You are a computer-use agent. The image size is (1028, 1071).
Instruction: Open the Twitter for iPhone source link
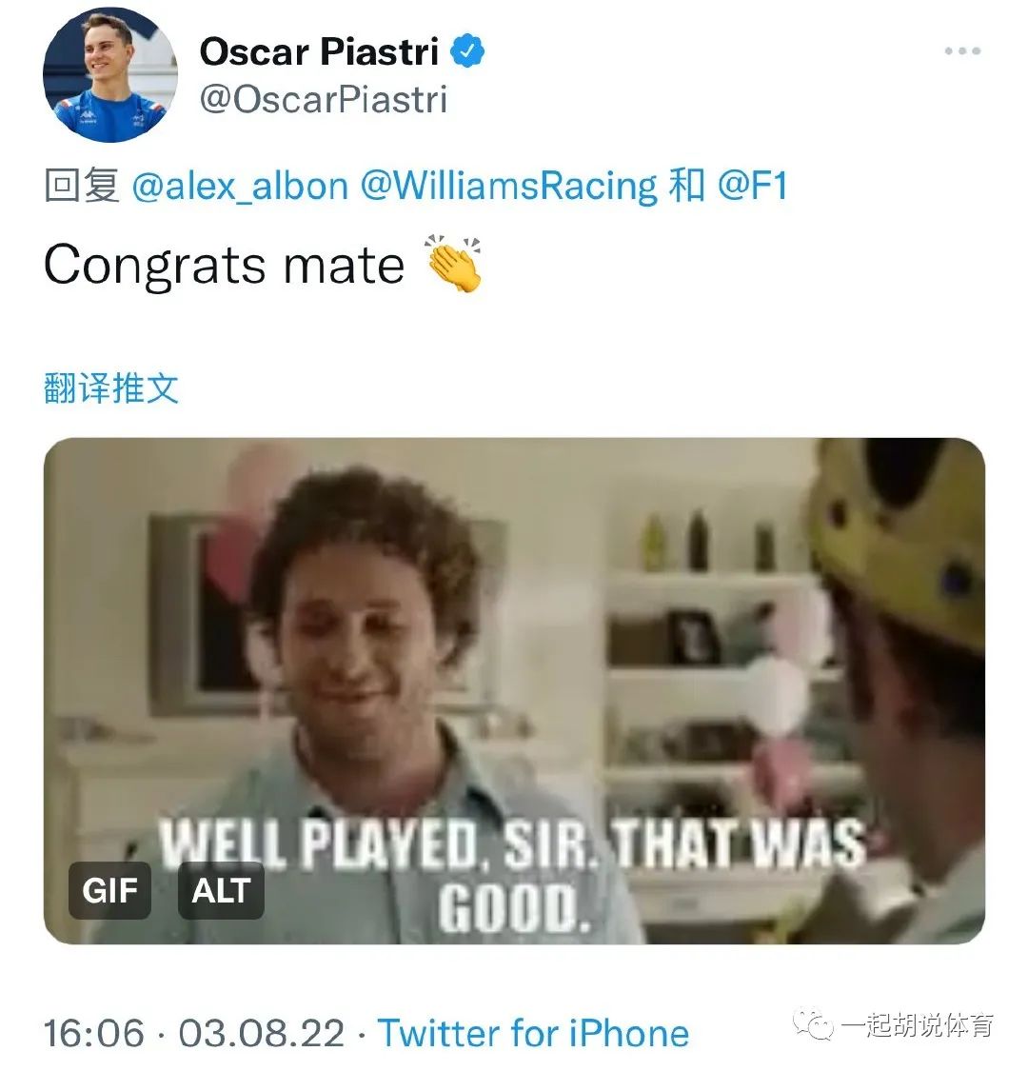[533, 1033]
